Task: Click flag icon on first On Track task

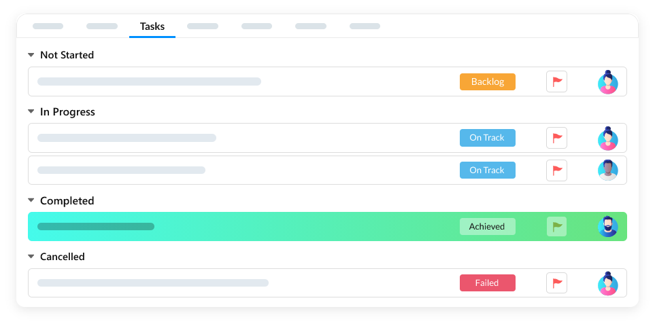Action: (x=556, y=138)
